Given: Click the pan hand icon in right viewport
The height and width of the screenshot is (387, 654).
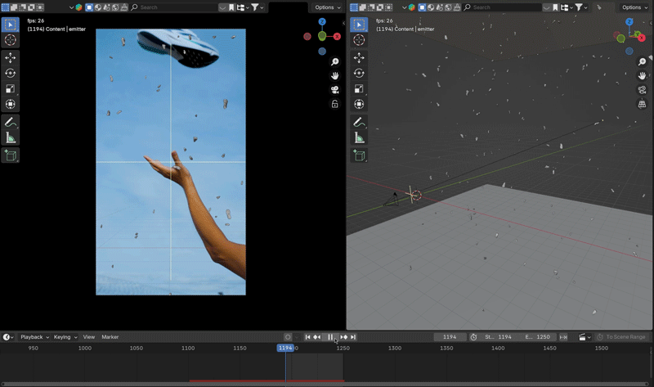Looking at the screenshot, I should tap(642, 75).
